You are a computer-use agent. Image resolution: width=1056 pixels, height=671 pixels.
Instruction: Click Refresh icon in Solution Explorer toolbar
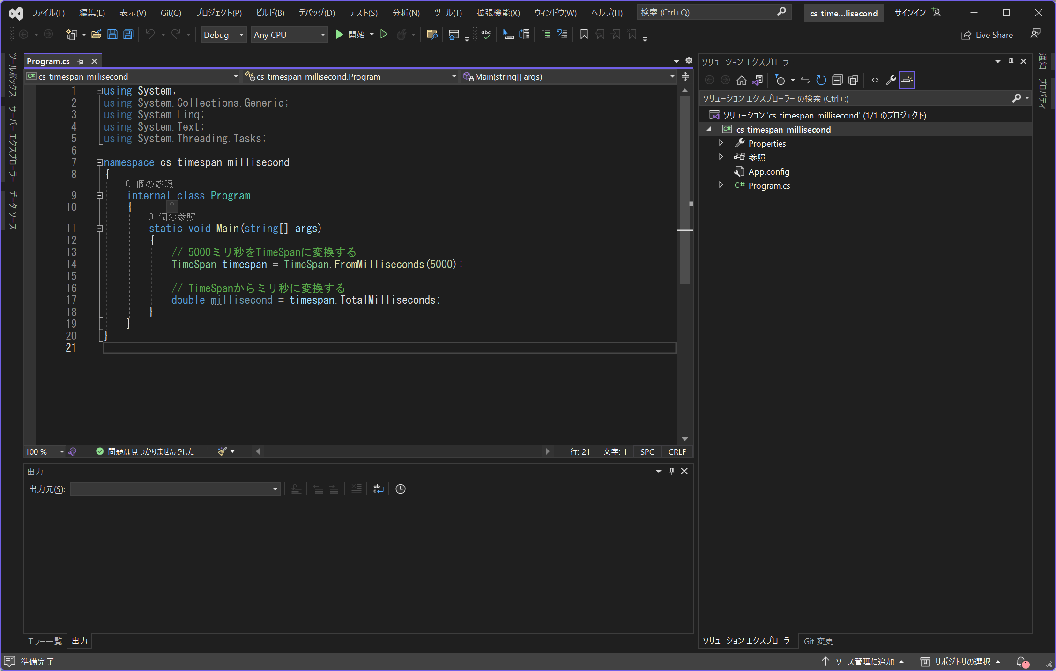tap(821, 80)
